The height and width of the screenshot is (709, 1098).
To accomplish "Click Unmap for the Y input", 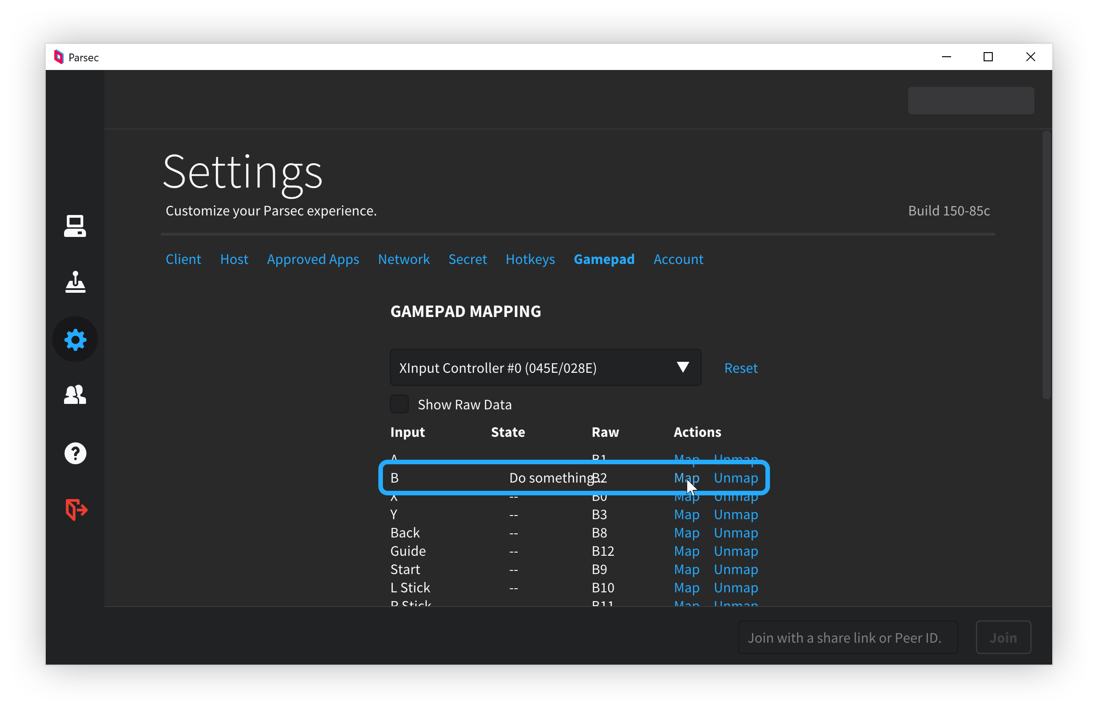I will click(736, 514).
